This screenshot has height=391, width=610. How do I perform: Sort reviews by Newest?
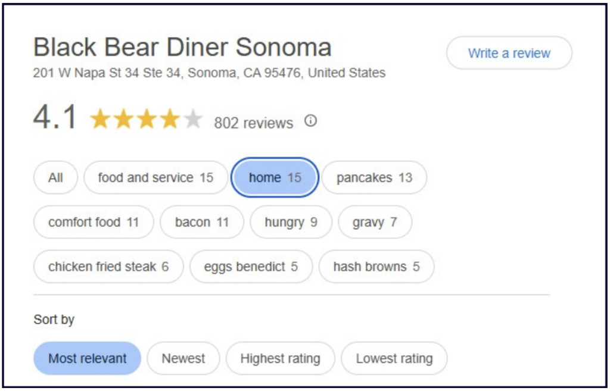(183, 358)
